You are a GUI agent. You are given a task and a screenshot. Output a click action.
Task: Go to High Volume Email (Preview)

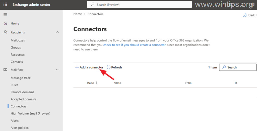click(30, 113)
